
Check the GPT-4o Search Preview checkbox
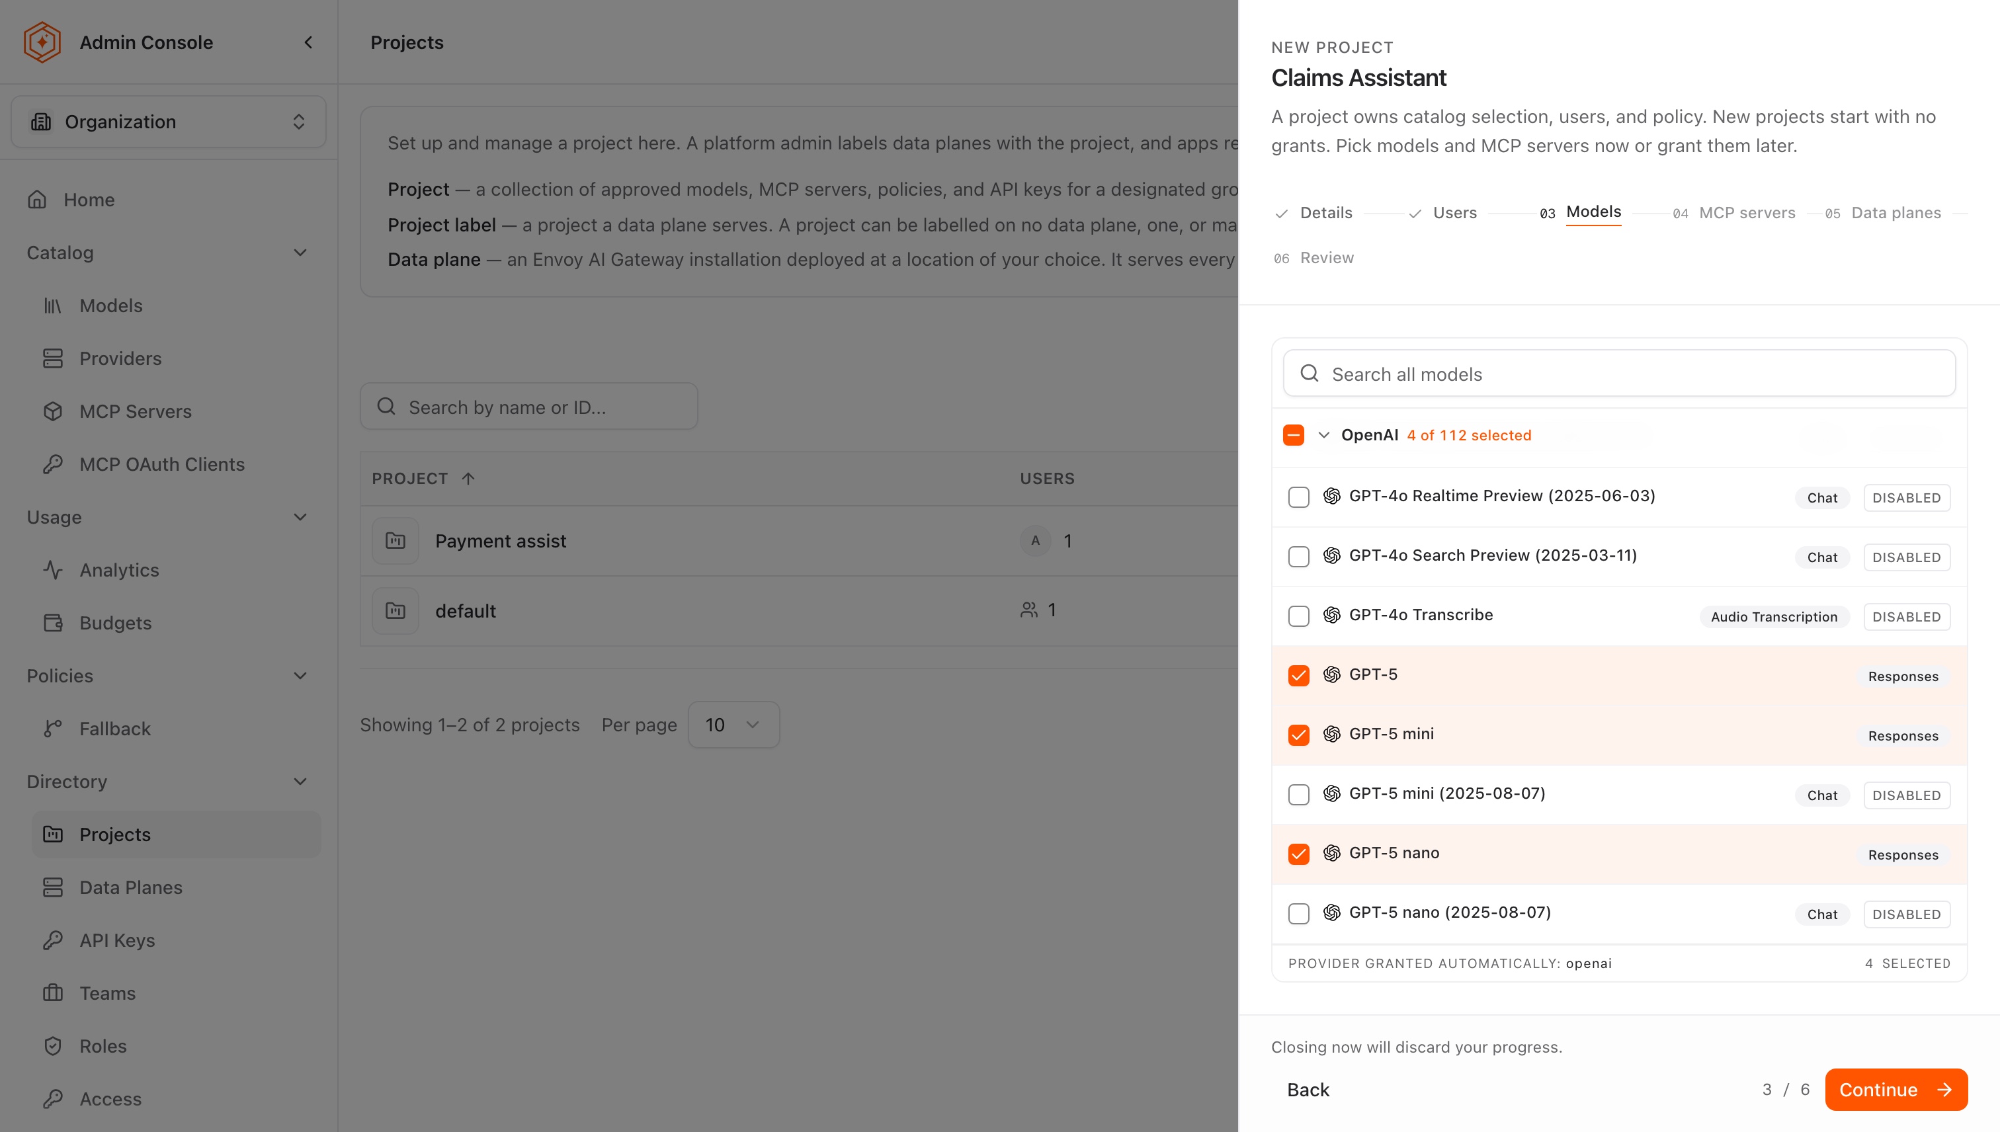pos(1298,557)
